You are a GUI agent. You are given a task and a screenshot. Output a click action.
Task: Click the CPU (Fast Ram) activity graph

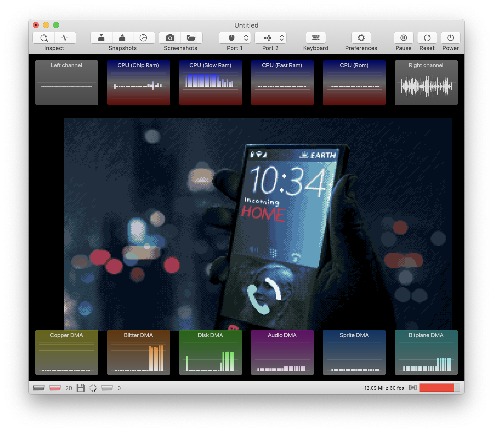click(x=282, y=82)
